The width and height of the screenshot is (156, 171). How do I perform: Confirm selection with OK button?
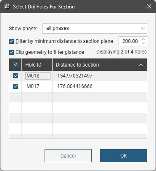coord(124,155)
